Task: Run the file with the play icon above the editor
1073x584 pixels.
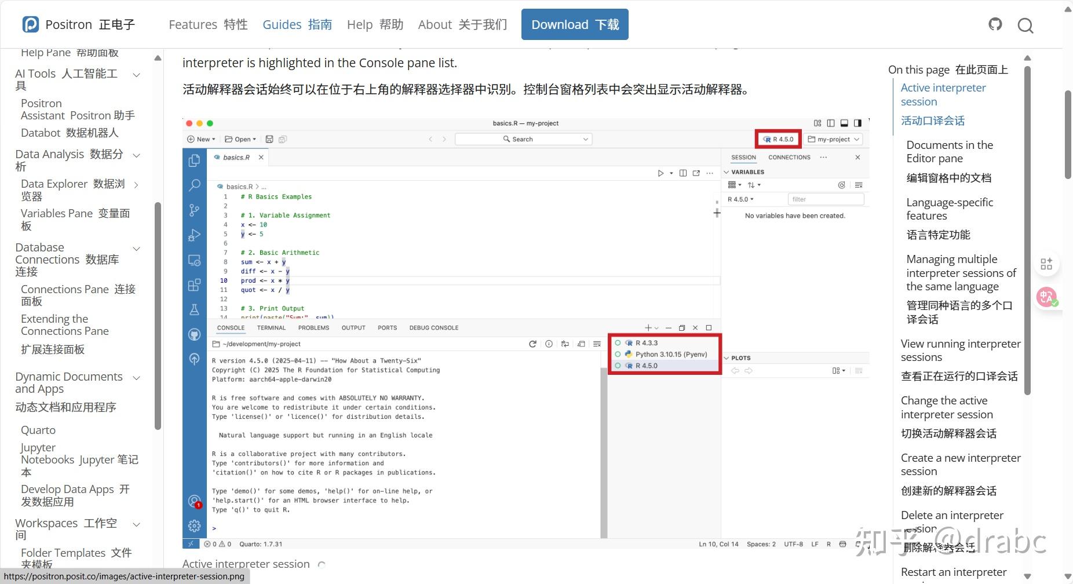Action: (x=660, y=173)
